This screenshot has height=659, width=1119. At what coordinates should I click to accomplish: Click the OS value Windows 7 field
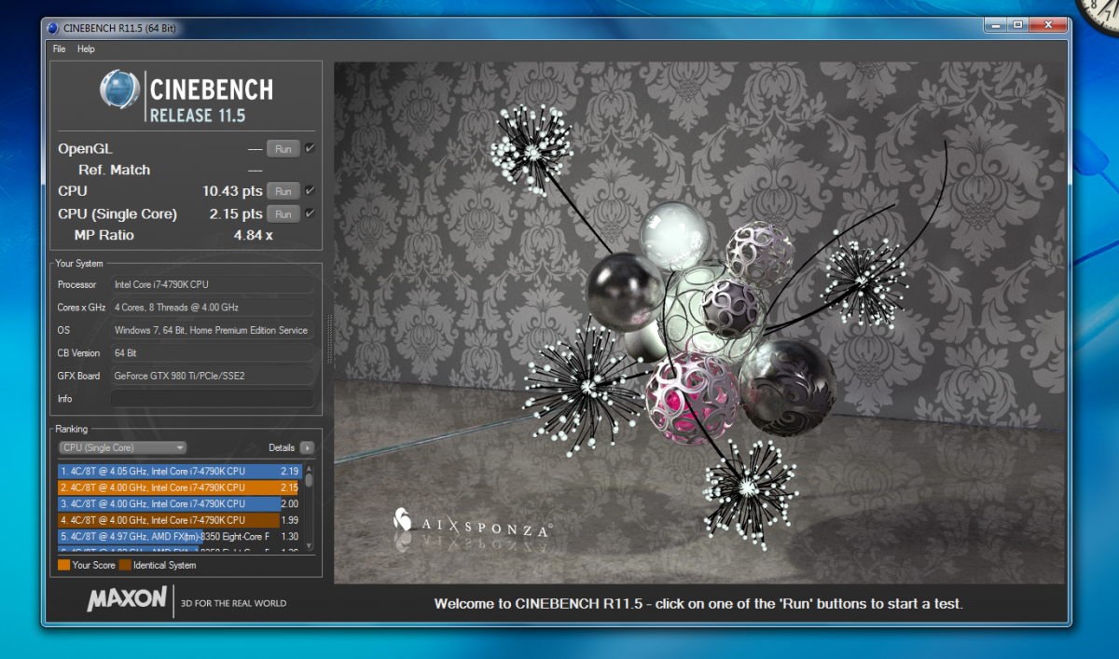point(212,330)
